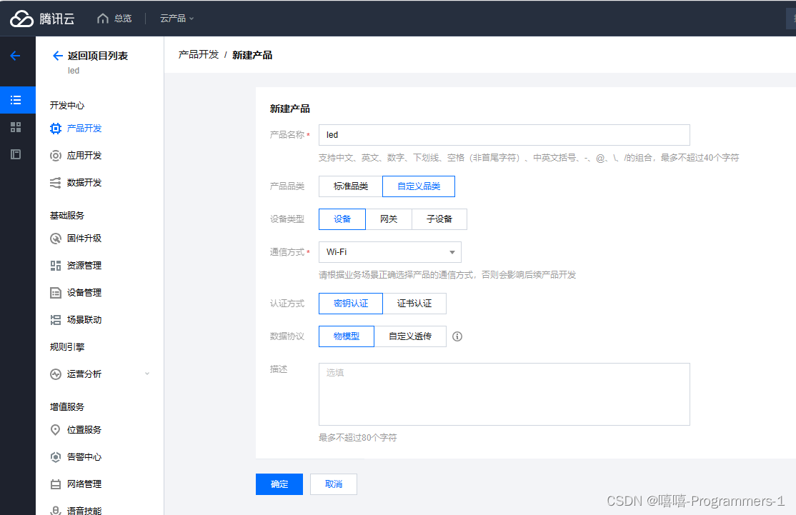796x515 pixels.
Task: Choose 证书认证 authentication method
Action: pos(414,303)
